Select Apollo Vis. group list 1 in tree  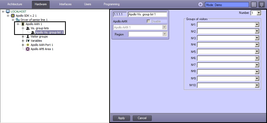click(x=49, y=32)
